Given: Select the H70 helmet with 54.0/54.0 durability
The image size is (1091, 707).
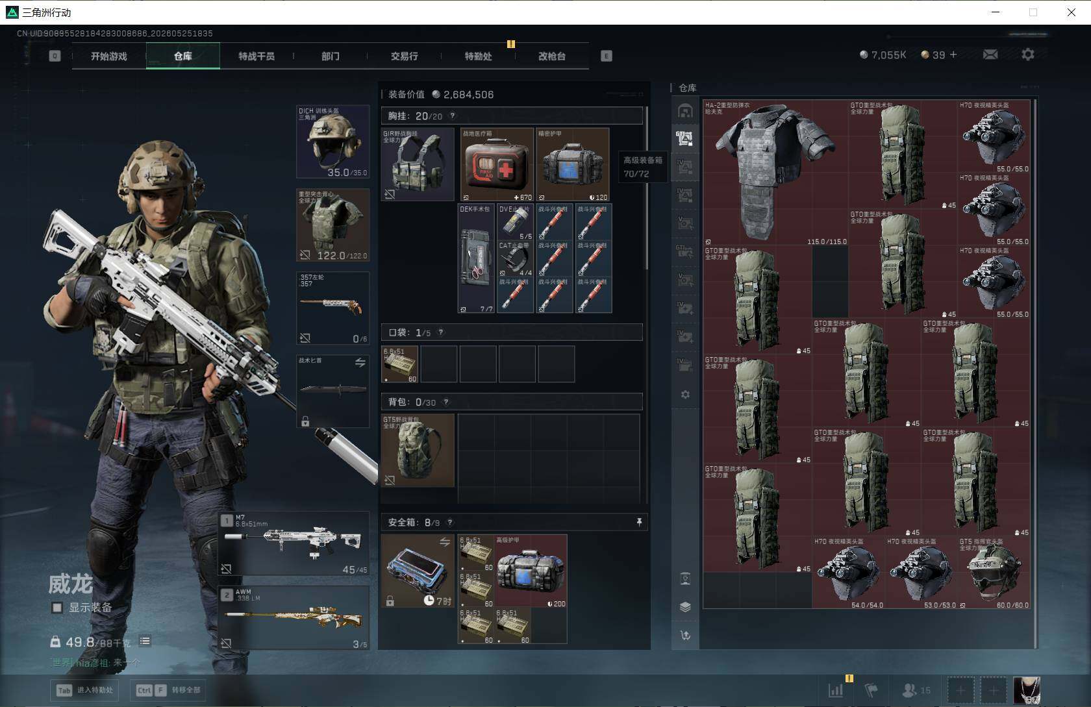Looking at the screenshot, I should [848, 573].
